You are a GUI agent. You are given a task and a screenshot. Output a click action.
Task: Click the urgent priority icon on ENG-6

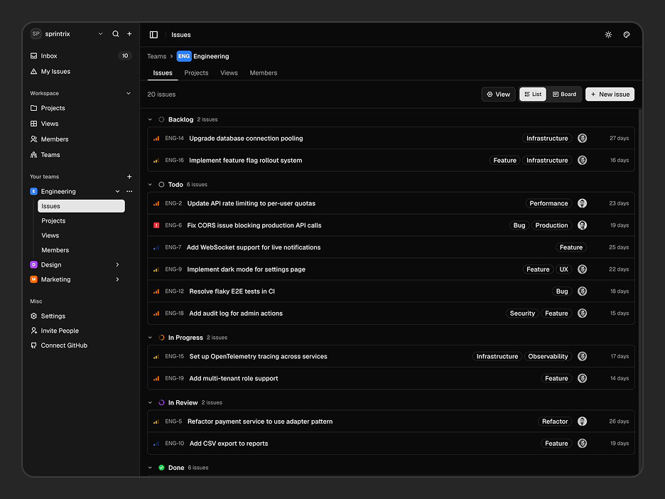(156, 225)
